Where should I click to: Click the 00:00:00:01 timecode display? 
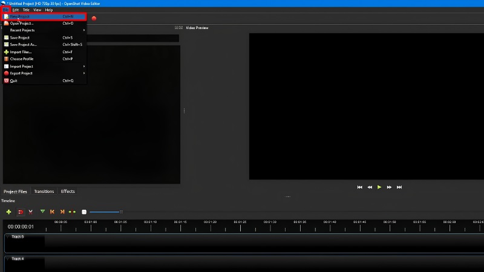[21, 227]
